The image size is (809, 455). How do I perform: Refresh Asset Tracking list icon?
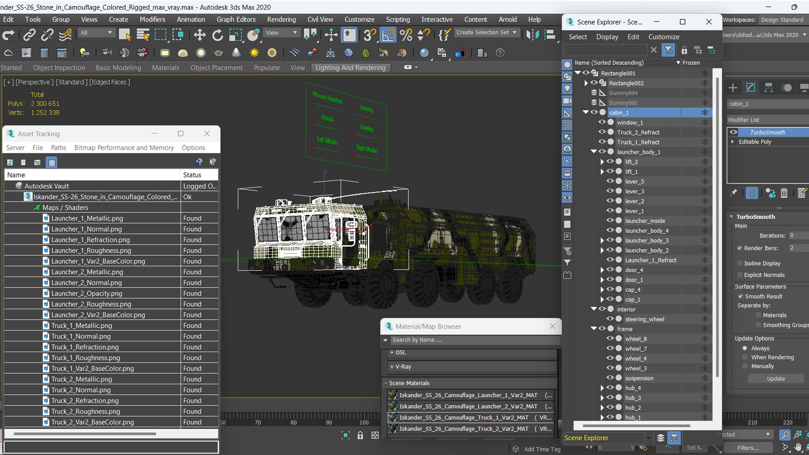(x=10, y=162)
